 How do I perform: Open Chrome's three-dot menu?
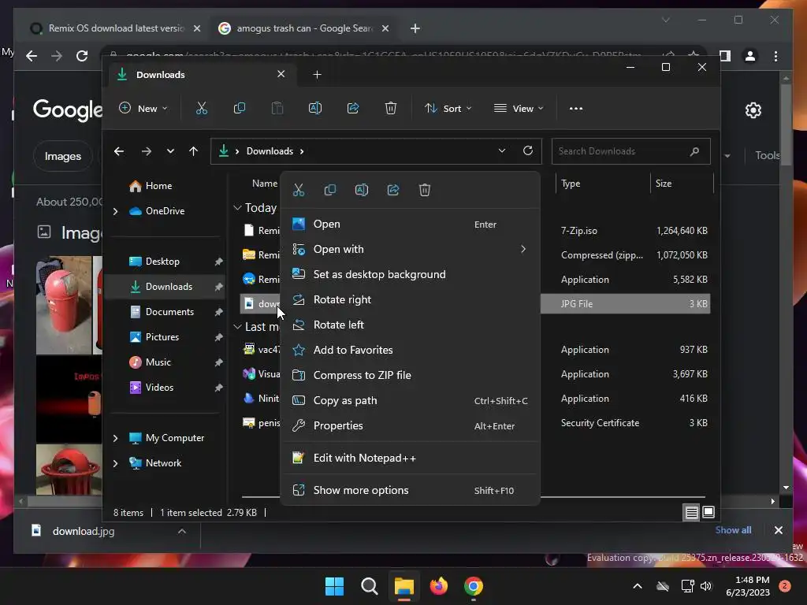[x=775, y=56]
